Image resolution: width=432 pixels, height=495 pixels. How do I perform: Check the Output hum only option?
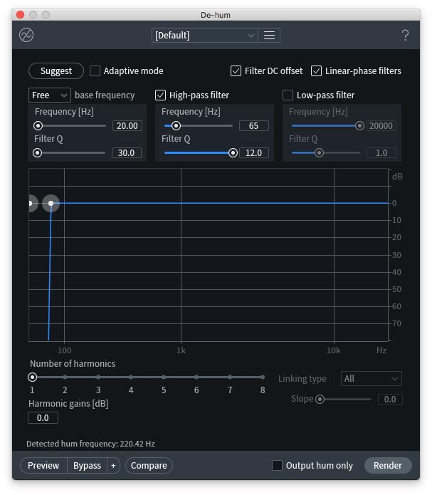point(278,466)
